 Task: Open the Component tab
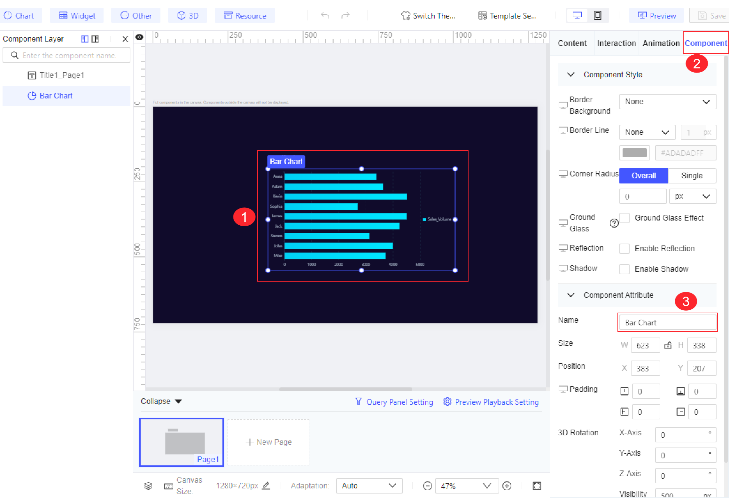point(706,43)
